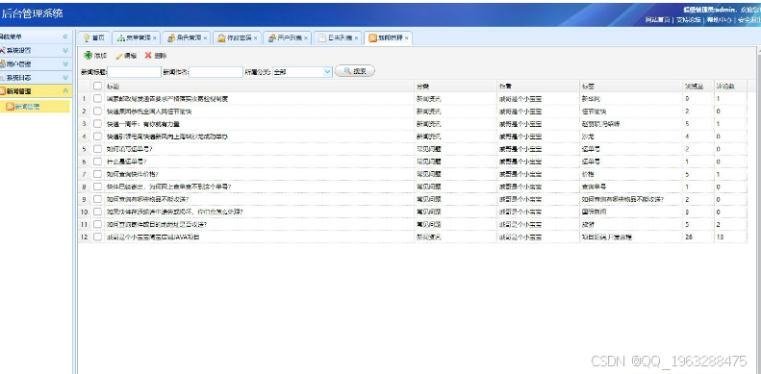The width and height of the screenshot is (761, 374).
Task: Click the view count 28 in row 12
Action: 688,237
